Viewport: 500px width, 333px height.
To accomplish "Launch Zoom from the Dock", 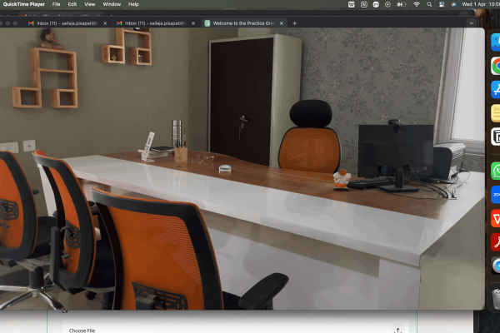I will click(x=496, y=195).
